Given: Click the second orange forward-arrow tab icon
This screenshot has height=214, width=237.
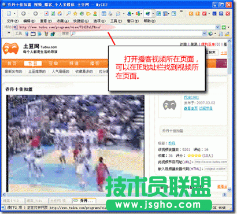Looking at the screenshot, I should pos(198,13).
